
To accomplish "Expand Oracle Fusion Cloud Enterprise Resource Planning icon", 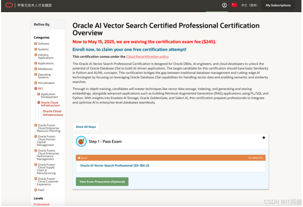I will tap(35, 125).
